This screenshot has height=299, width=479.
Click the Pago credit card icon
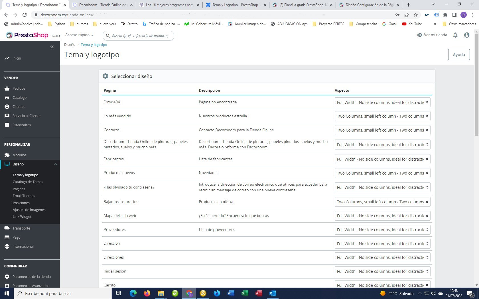point(7,237)
